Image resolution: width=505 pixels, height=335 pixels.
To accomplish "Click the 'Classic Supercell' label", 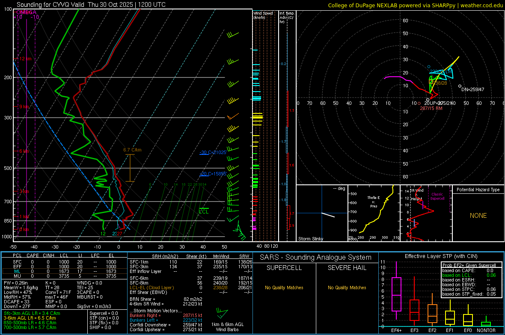I will click(x=437, y=196).
